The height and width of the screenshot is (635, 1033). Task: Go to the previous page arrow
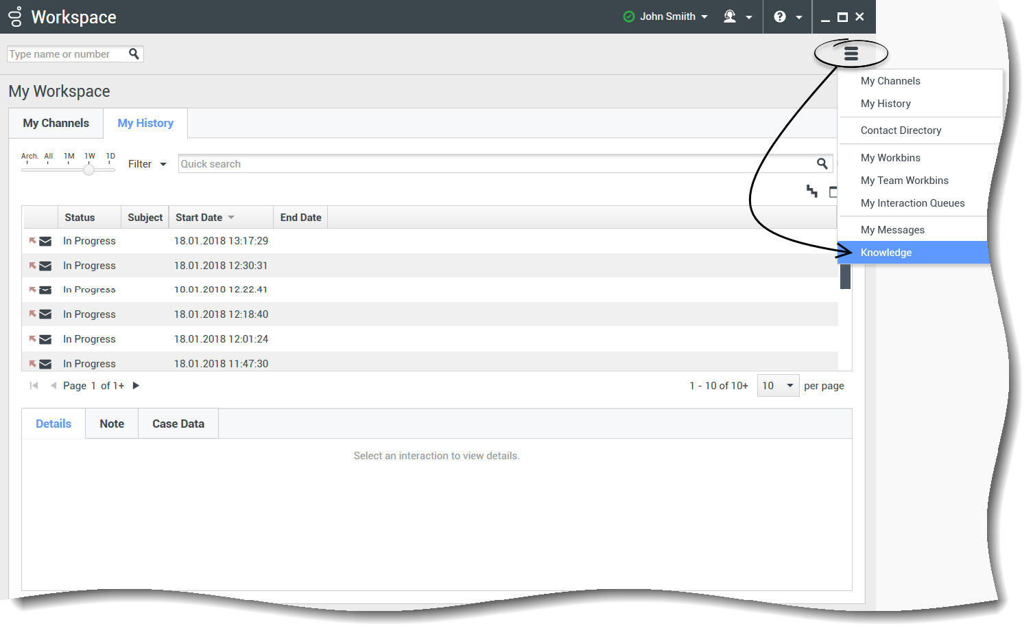pos(54,386)
